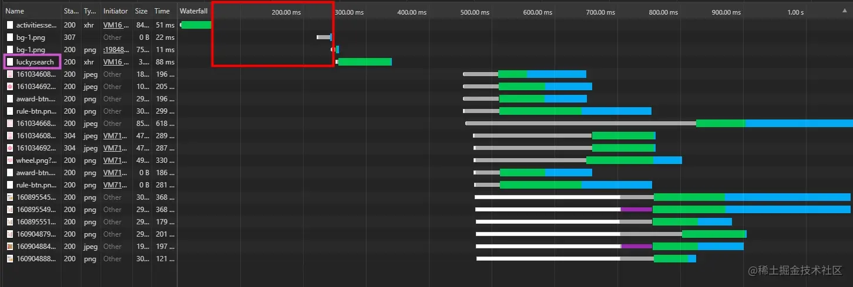Image resolution: width=853 pixels, height=287 pixels.
Task: Click icon of award-btn row with 186 ms
Action: (x=10, y=173)
